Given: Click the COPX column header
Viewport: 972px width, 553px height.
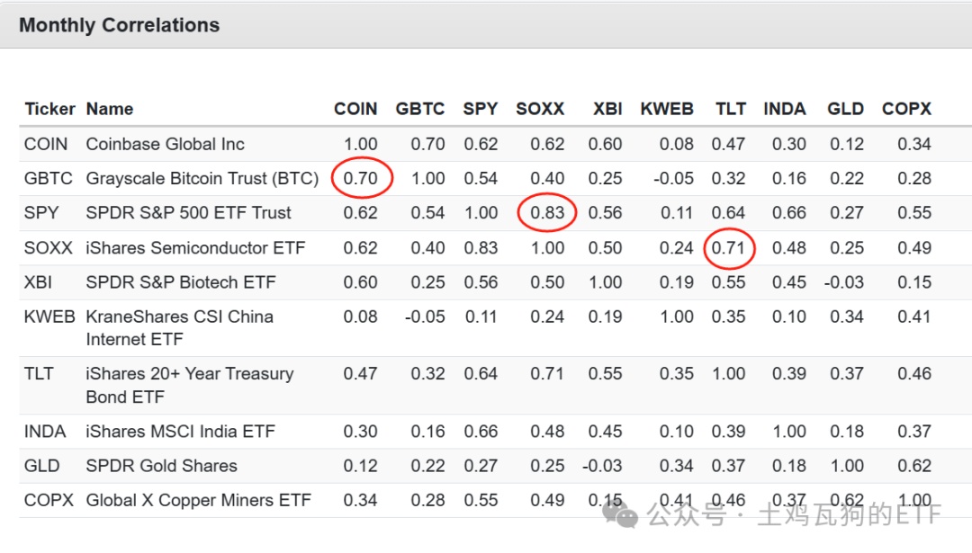Looking at the screenshot, I should coord(906,109).
